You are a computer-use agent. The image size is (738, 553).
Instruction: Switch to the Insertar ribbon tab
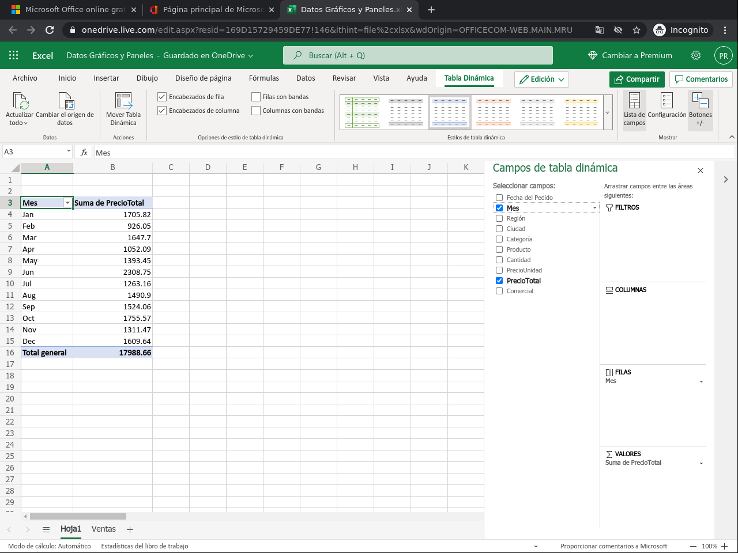pyautogui.click(x=106, y=78)
